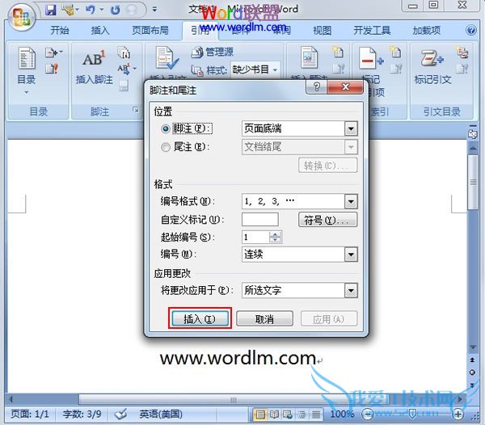Undo last action in Quick Access Toolbar
This screenshot has height=425, width=485.
tap(91, 11)
